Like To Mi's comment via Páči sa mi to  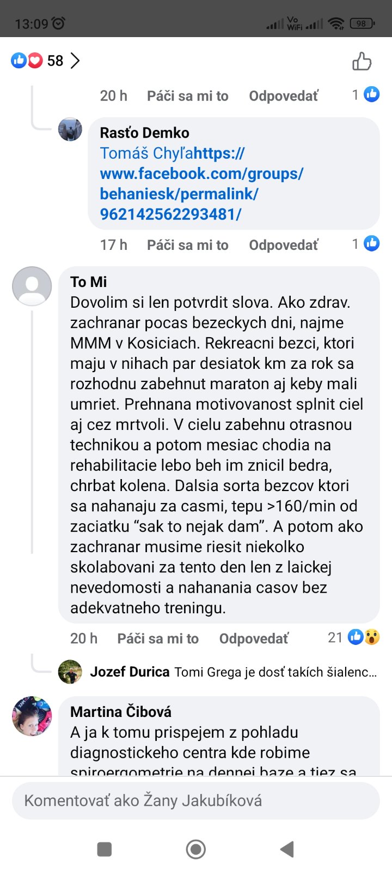(x=158, y=638)
